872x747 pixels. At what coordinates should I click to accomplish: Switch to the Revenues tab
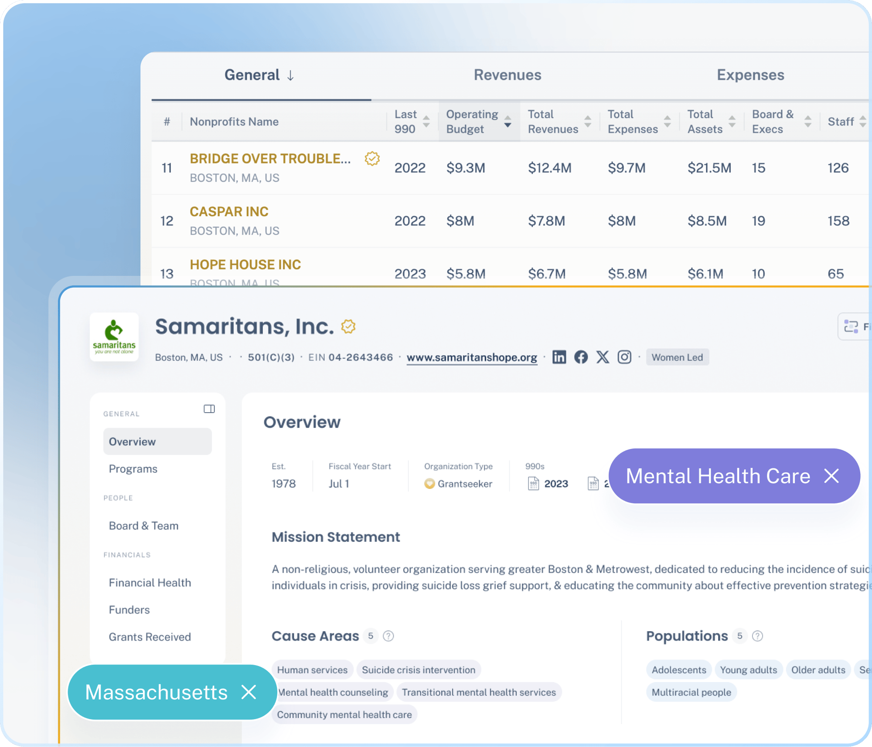[x=508, y=75]
